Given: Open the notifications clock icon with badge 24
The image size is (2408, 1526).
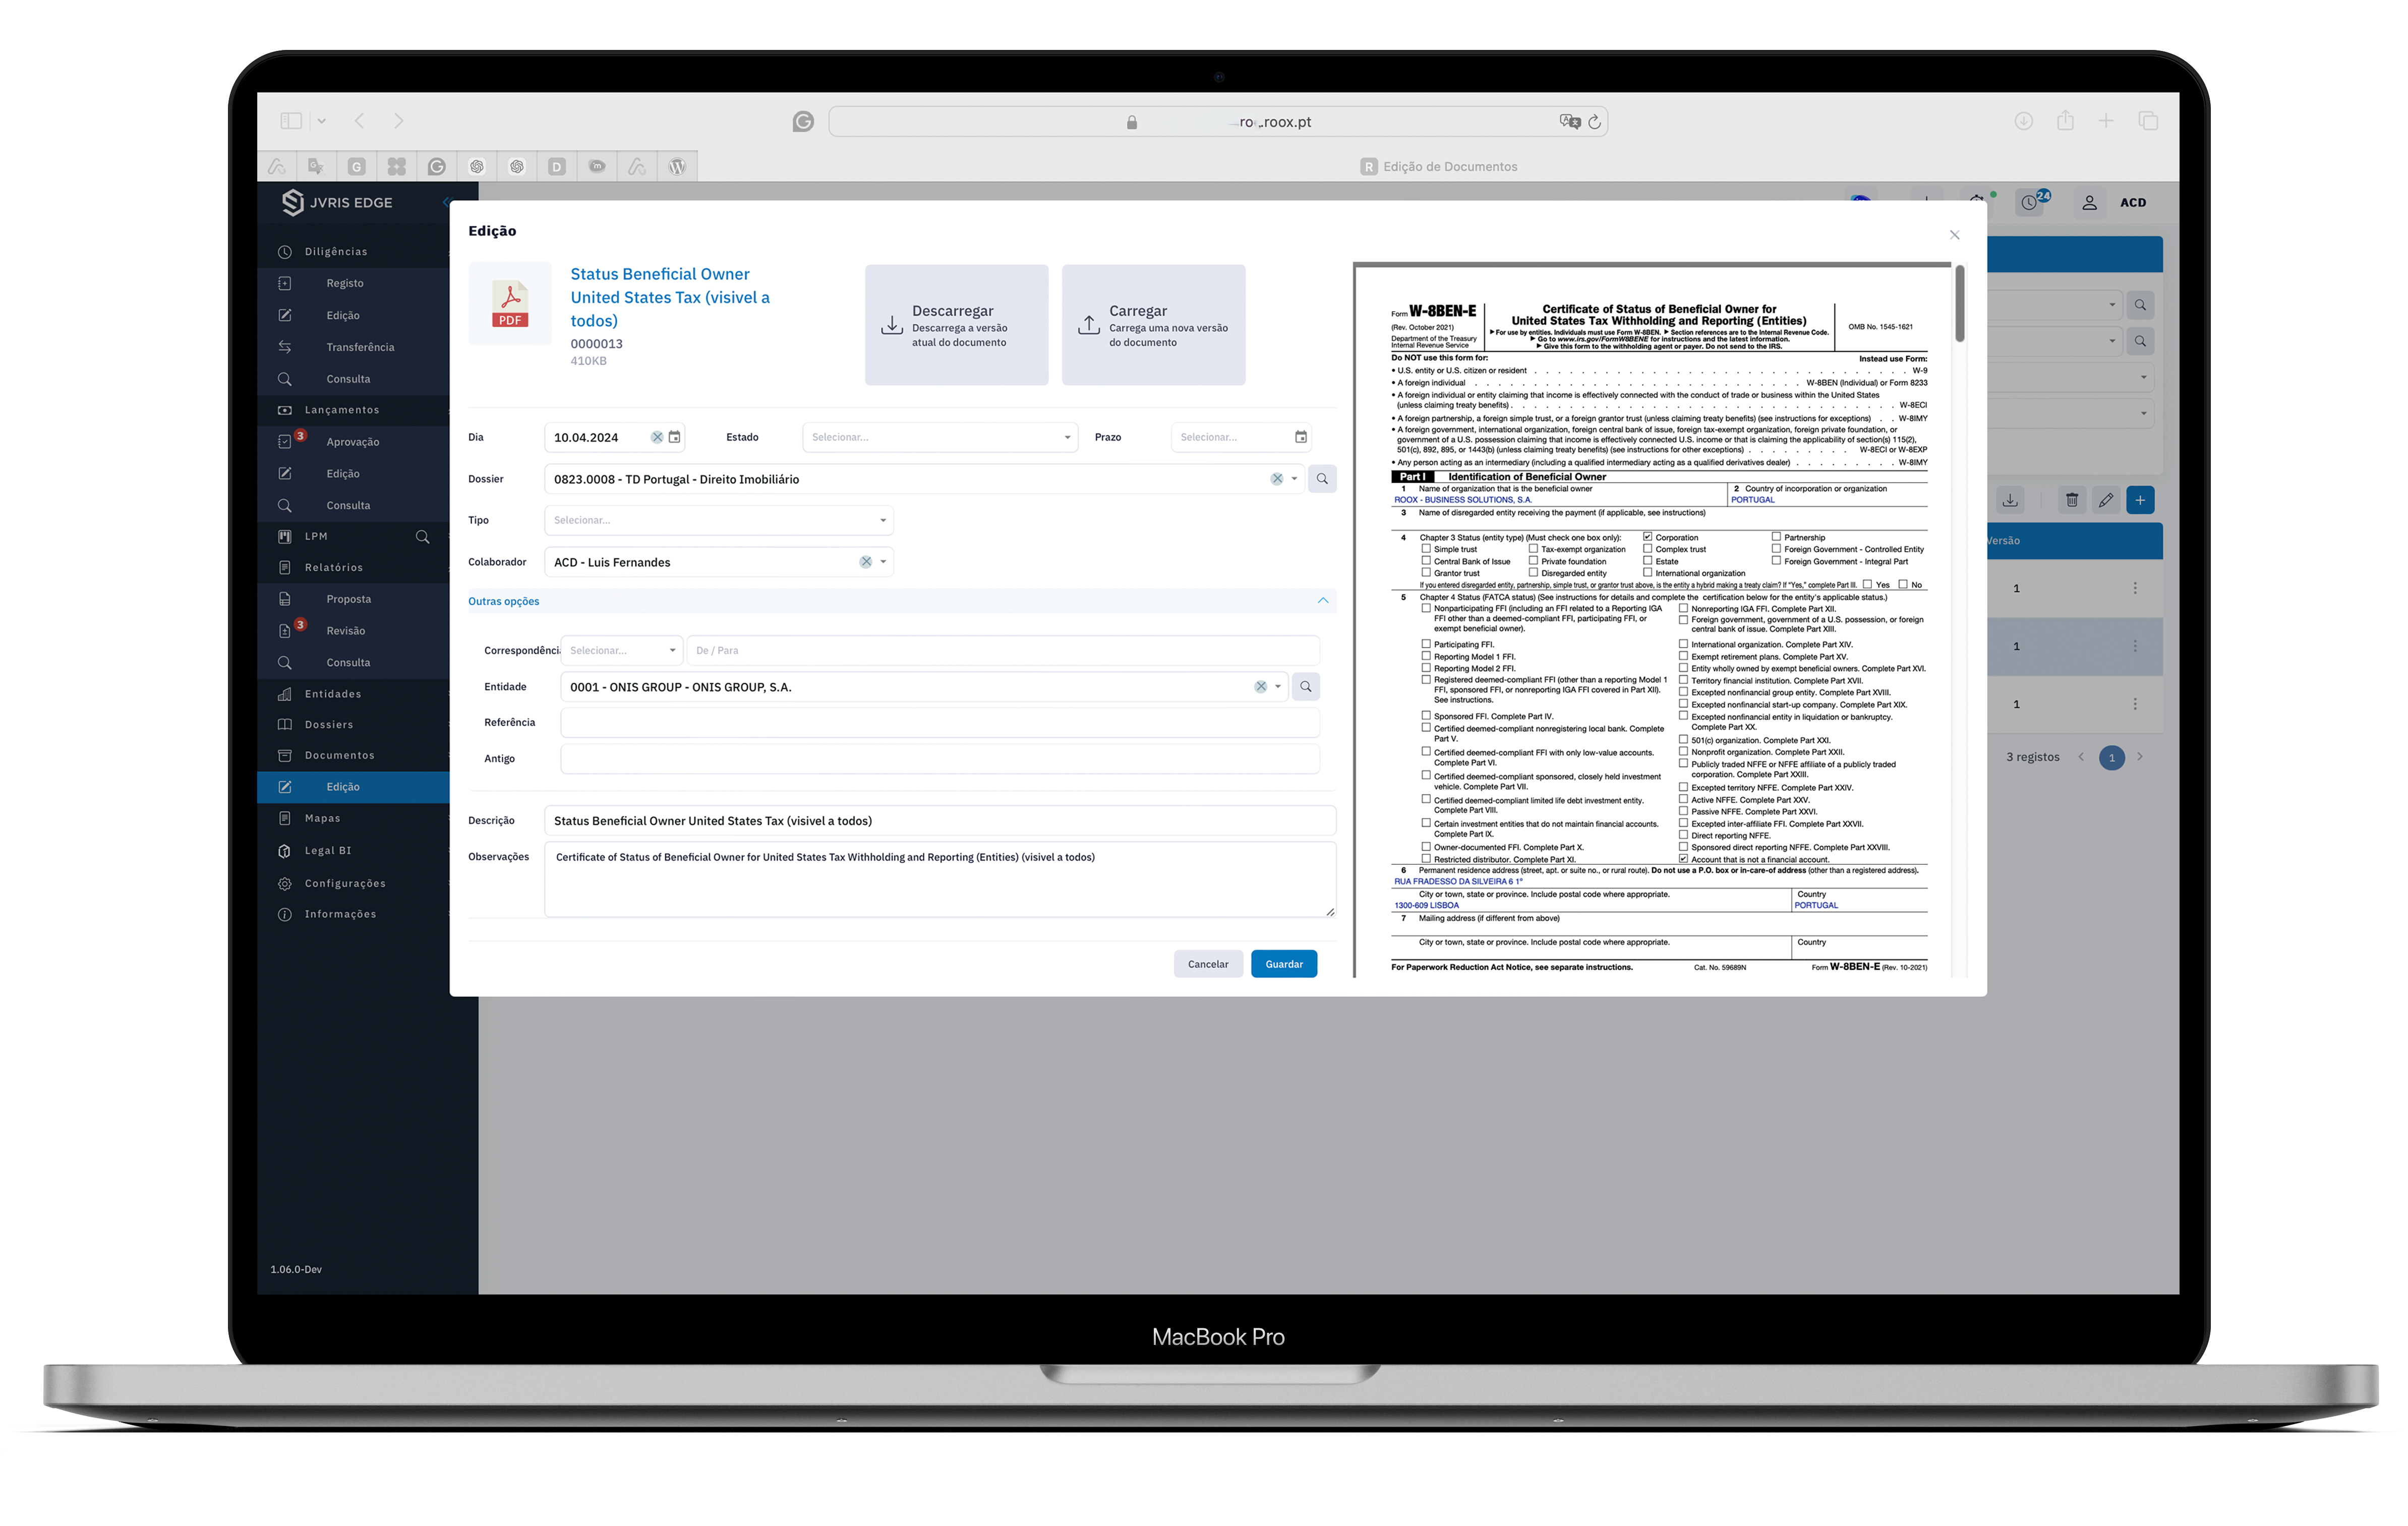Looking at the screenshot, I should pyautogui.click(x=2030, y=202).
